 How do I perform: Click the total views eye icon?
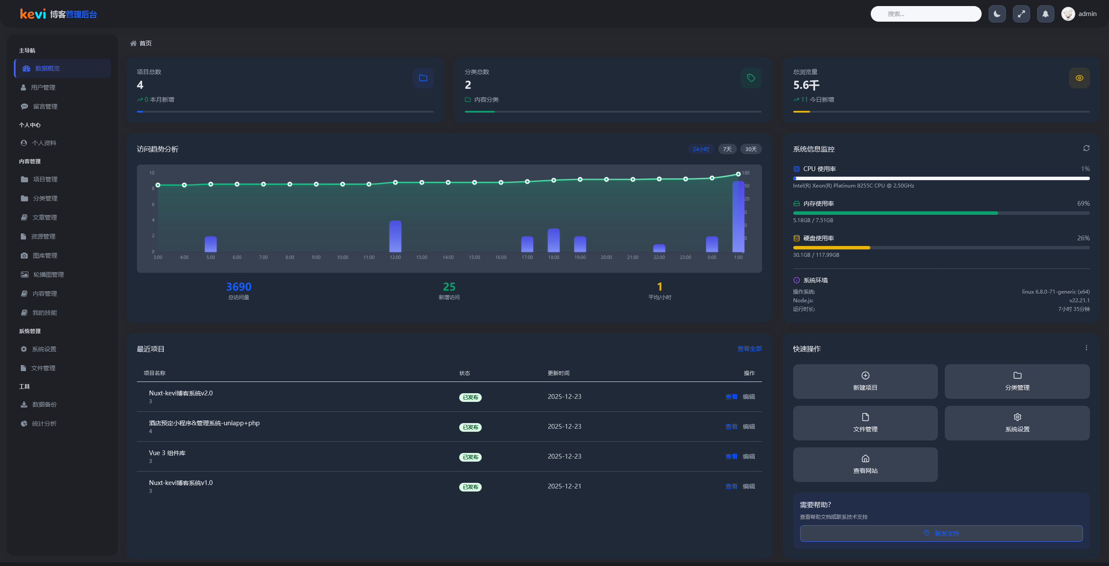pos(1079,78)
